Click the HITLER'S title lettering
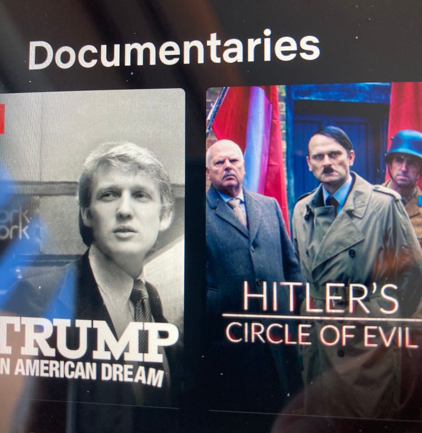This screenshot has height=433, width=422. coord(320,299)
